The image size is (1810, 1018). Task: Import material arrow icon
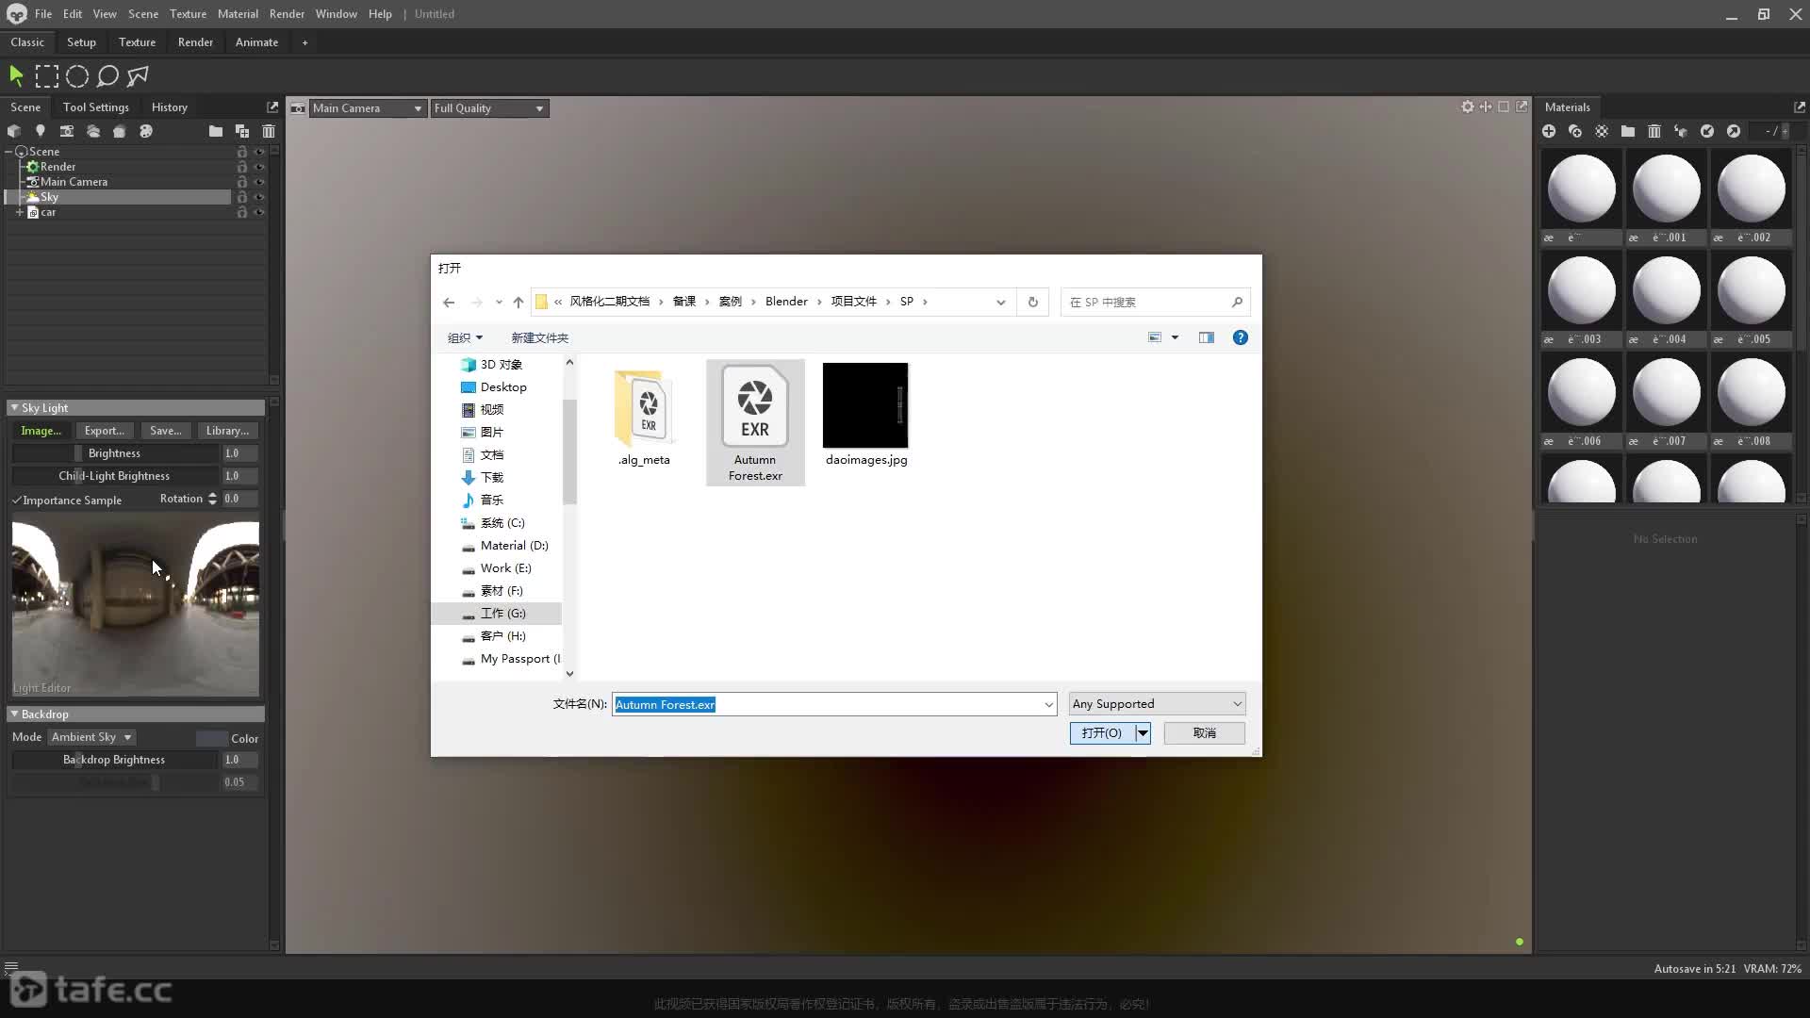[1707, 131]
